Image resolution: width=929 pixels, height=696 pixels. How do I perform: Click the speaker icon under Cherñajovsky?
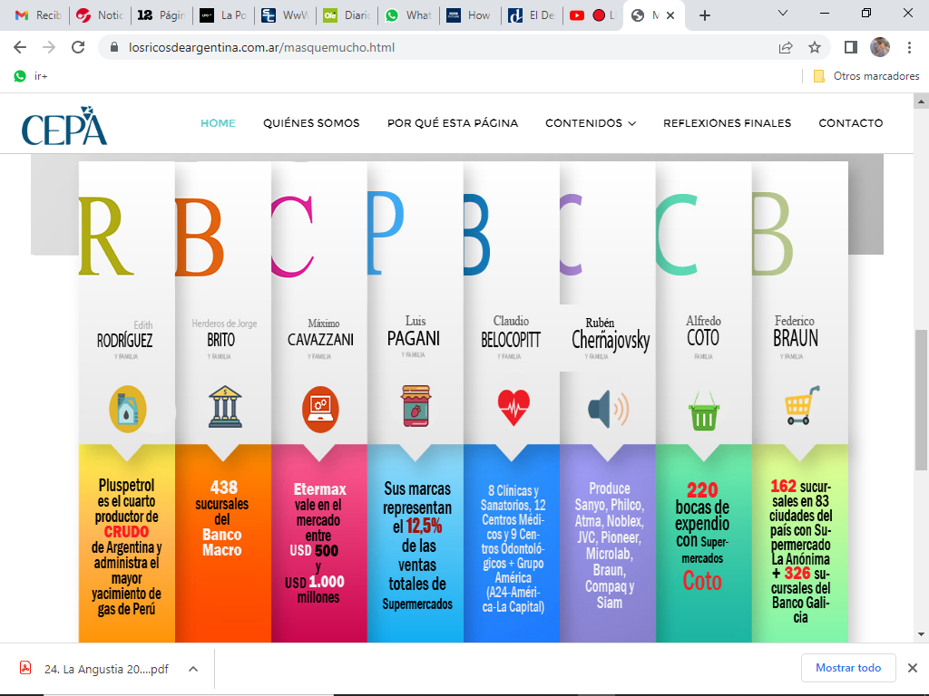[x=608, y=409]
